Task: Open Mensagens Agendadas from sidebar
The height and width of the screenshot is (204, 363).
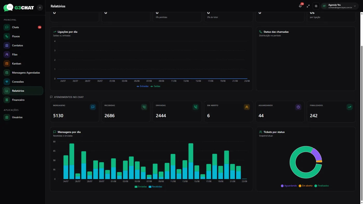Action: 23,73
